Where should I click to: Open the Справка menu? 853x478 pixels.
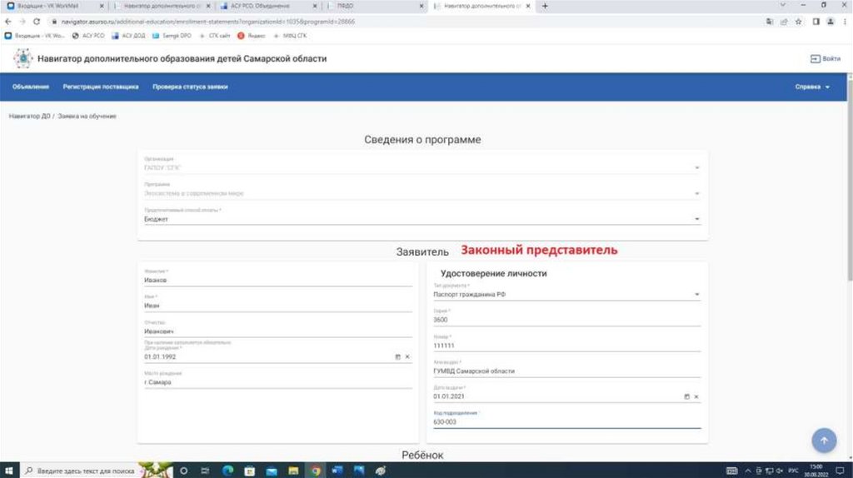pyautogui.click(x=812, y=87)
